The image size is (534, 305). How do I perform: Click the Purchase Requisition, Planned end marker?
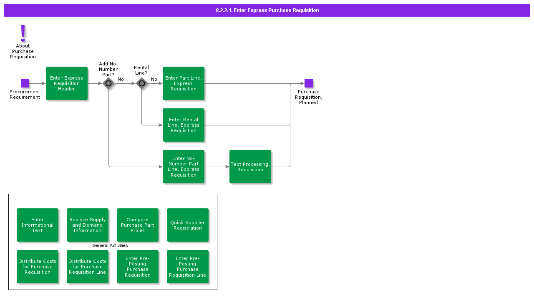coord(309,83)
